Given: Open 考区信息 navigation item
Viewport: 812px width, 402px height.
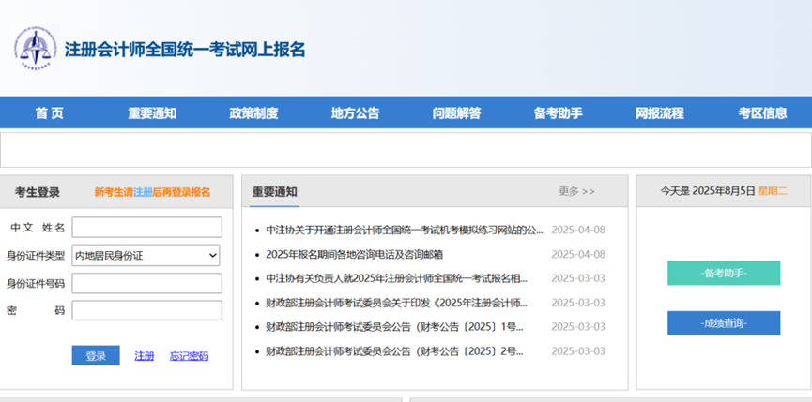Looking at the screenshot, I should [763, 113].
